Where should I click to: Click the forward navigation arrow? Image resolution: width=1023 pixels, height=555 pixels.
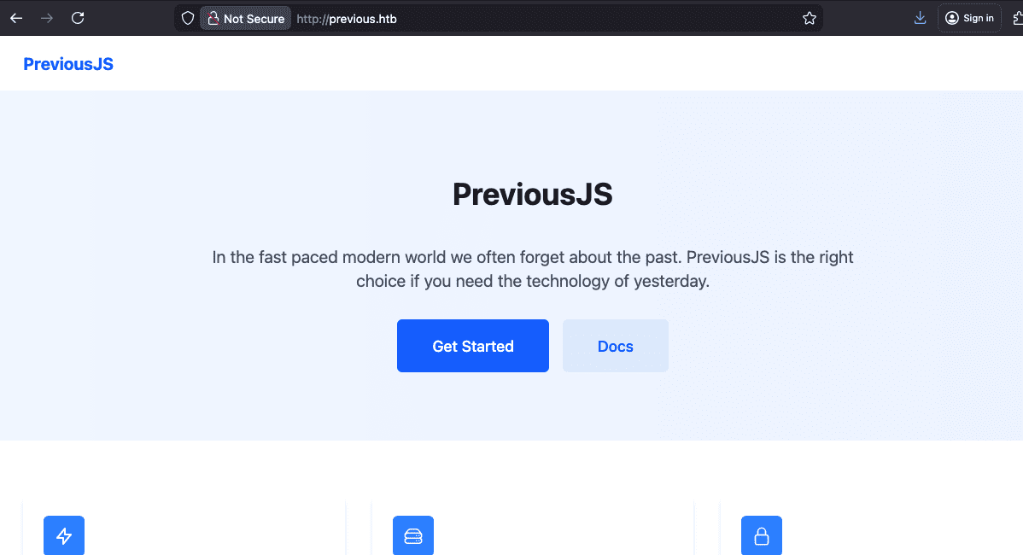point(47,18)
